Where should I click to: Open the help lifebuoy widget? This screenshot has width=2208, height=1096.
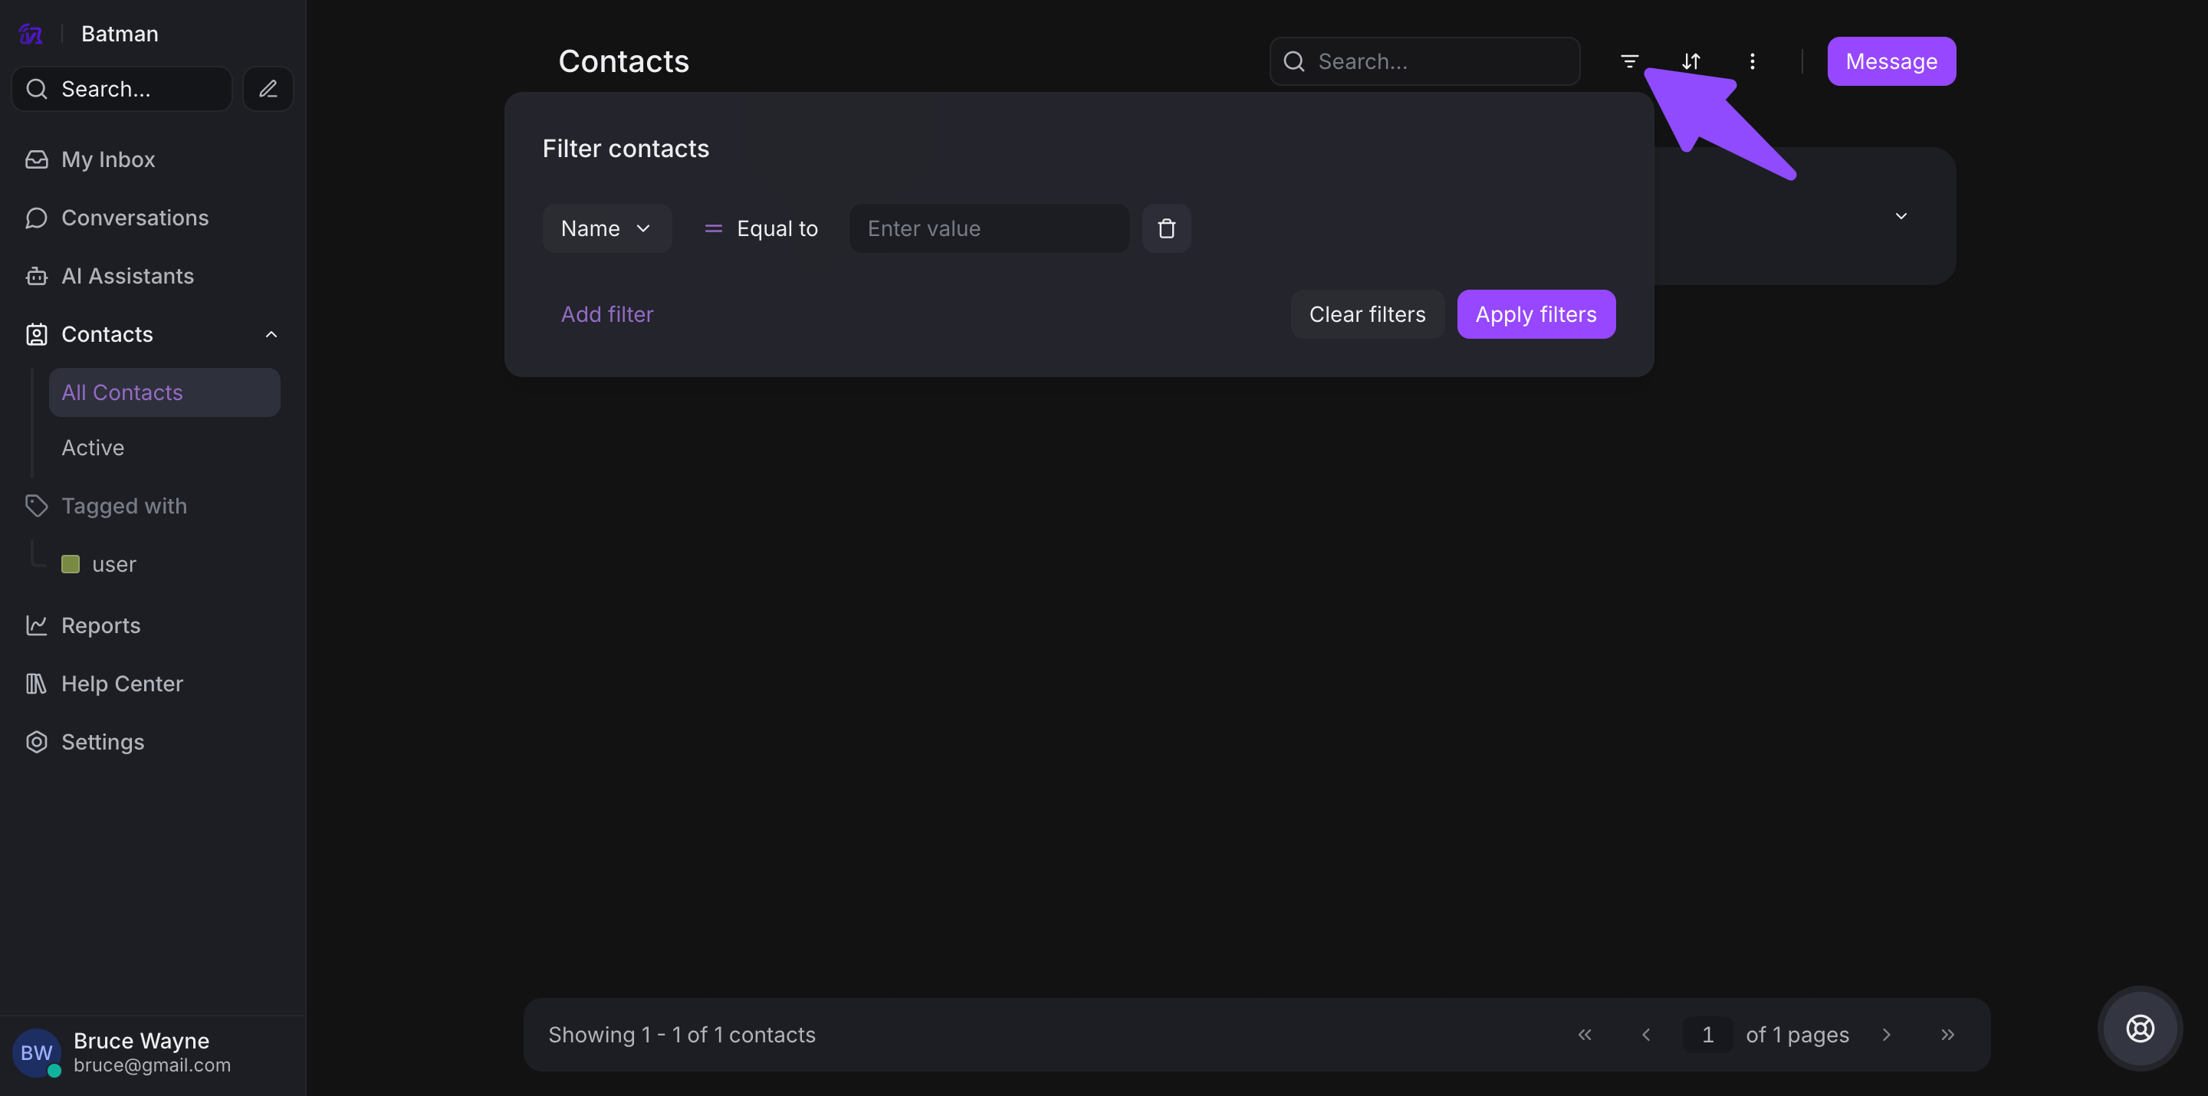pyautogui.click(x=2140, y=1029)
